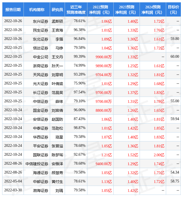Image resolution: width=181 pixels, height=197 pixels.
Task: Click the 报告日期 column header
Action: click(x=13, y=9)
